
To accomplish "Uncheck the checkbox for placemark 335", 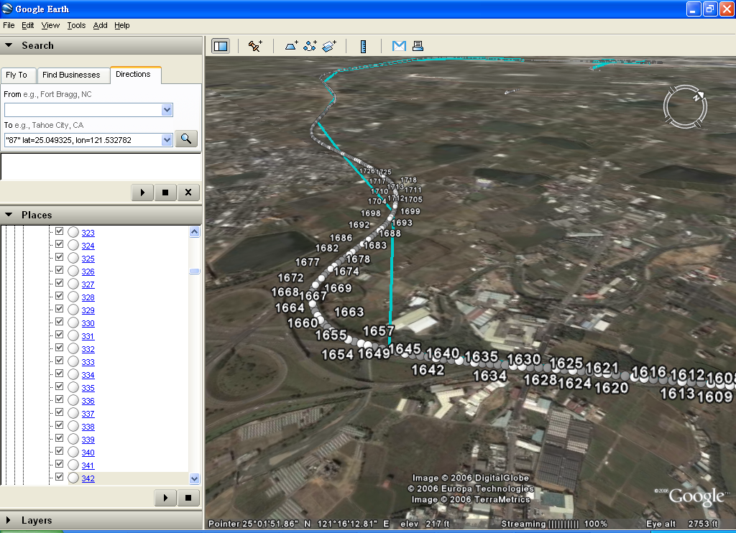I will coord(59,386).
